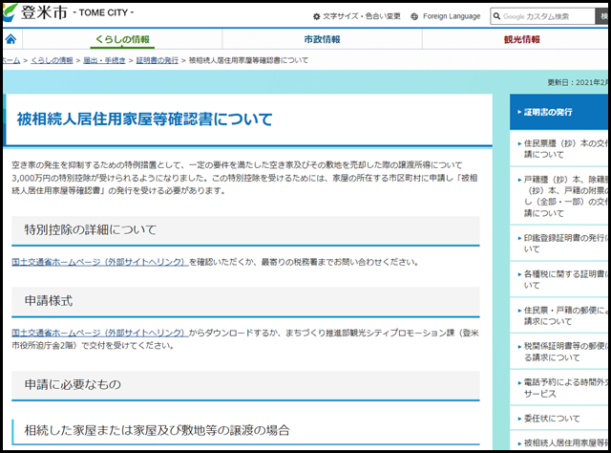
Task: Click the globe icon beside Foreign Language
Action: tap(414, 16)
